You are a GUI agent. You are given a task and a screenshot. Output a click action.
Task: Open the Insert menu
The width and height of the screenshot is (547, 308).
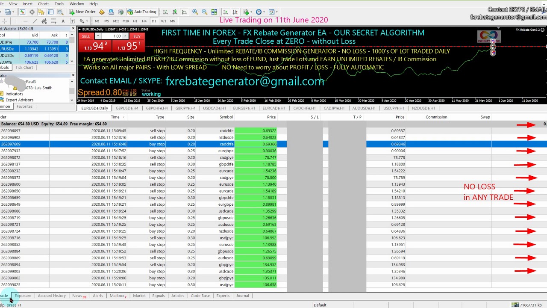pyautogui.click(x=27, y=3)
